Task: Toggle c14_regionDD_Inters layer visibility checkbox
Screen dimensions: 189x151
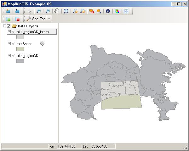Action: point(13,32)
